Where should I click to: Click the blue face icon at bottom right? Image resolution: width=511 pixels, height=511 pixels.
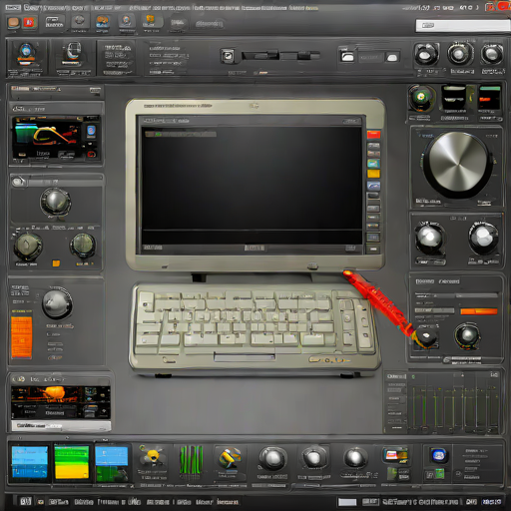click(438, 455)
